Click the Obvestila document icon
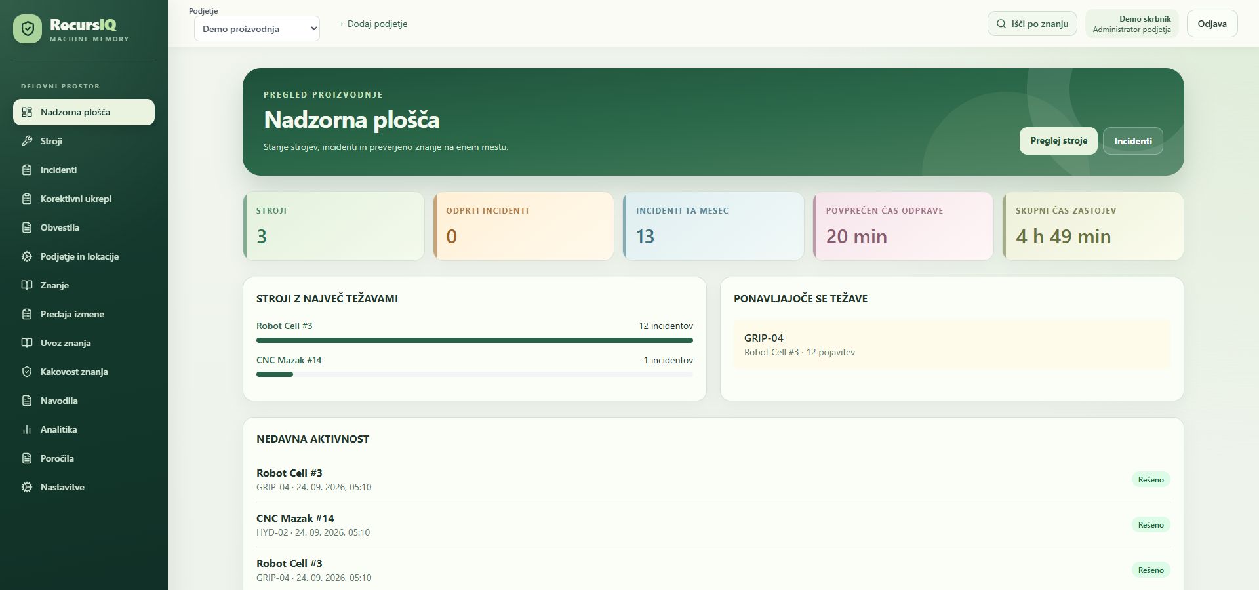 (27, 227)
